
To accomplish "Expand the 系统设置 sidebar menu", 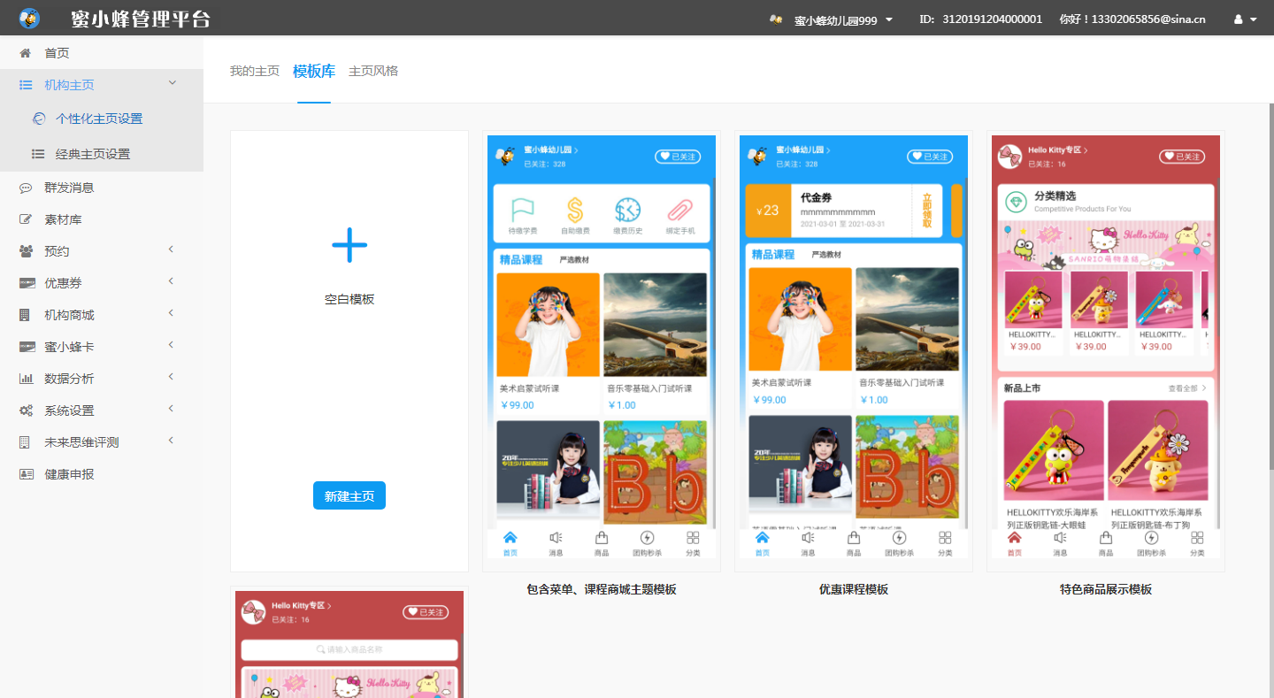I will [x=171, y=410].
